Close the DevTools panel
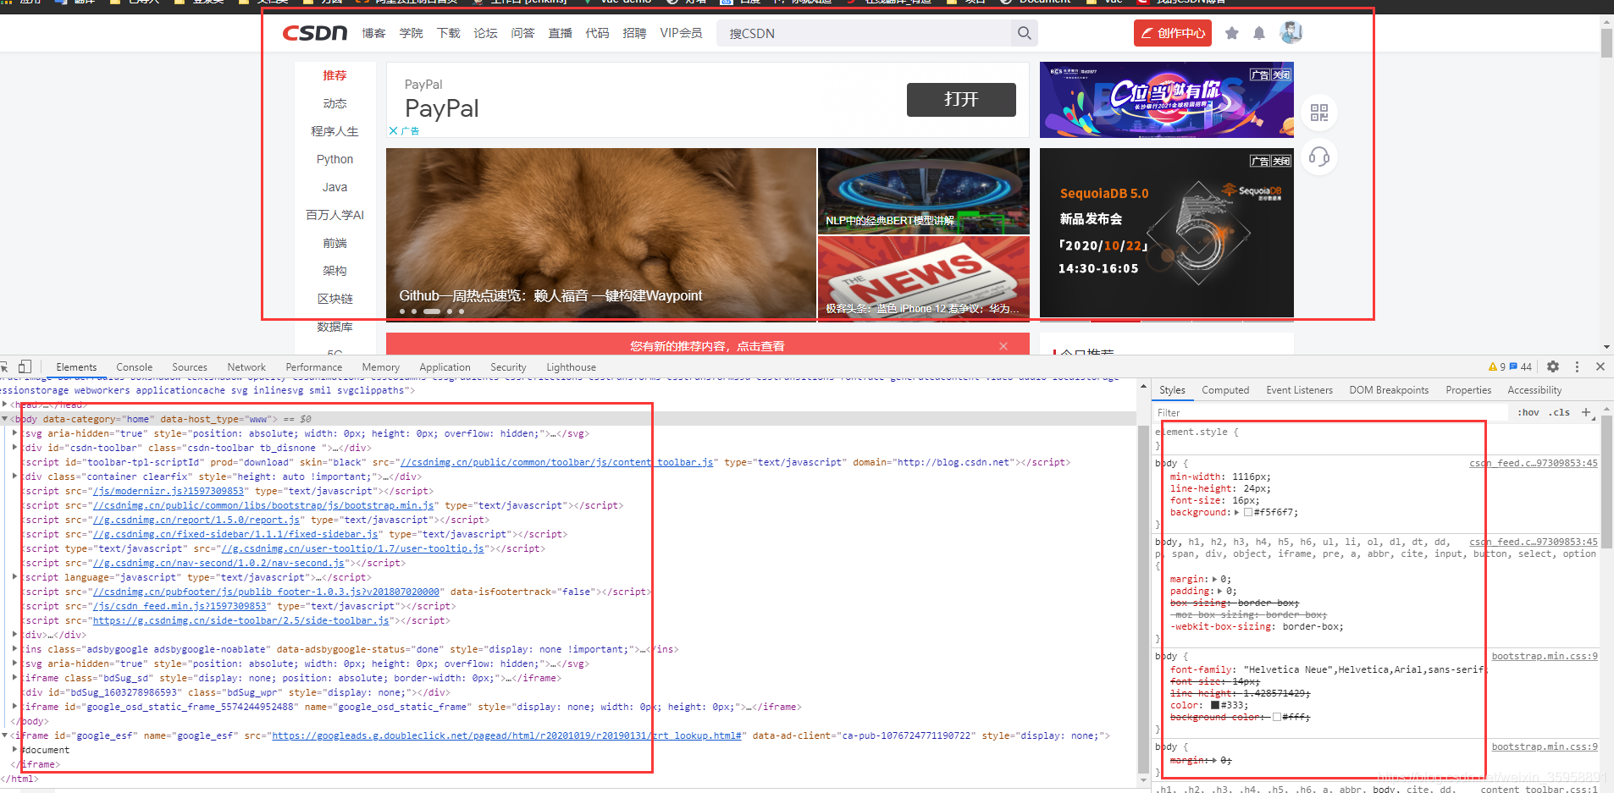The height and width of the screenshot is (793, 1614). [1600, 366]
